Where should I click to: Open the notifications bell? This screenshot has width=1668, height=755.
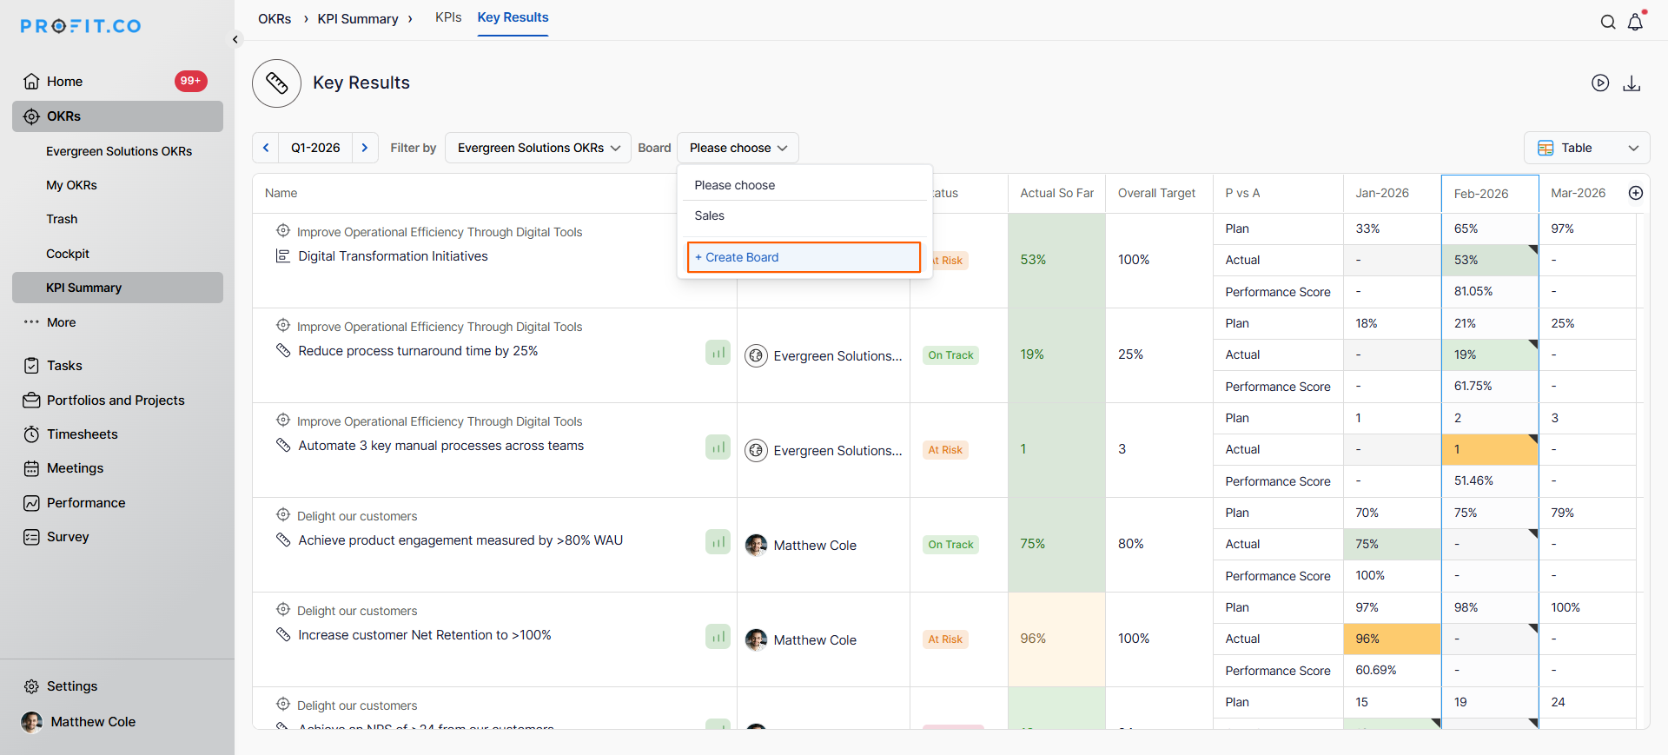(1635, 23)
